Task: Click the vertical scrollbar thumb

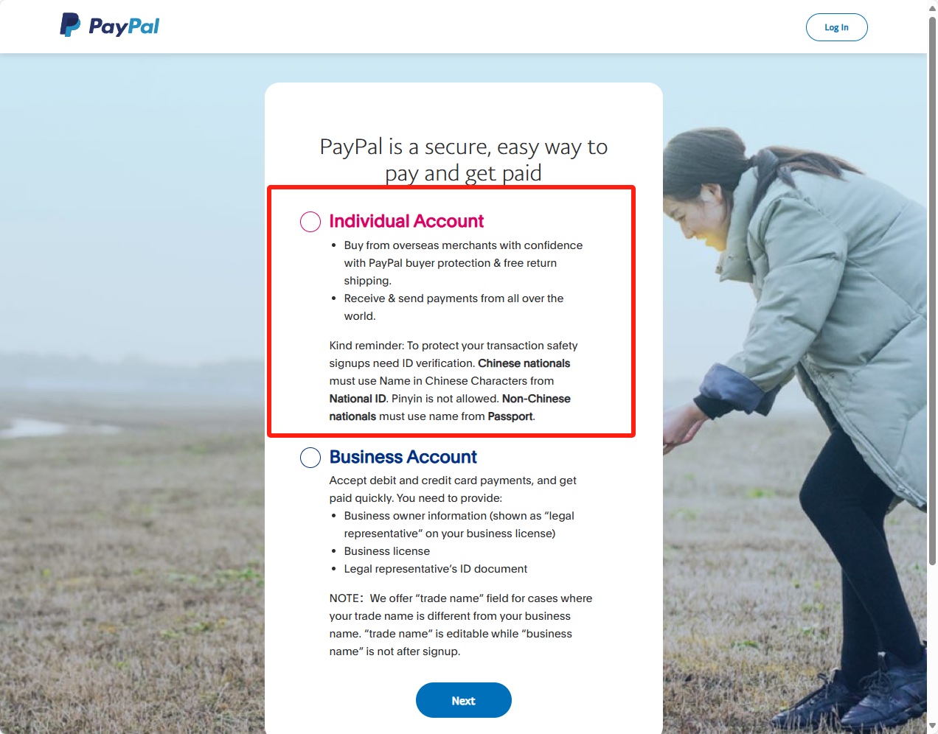Action: 932,291
